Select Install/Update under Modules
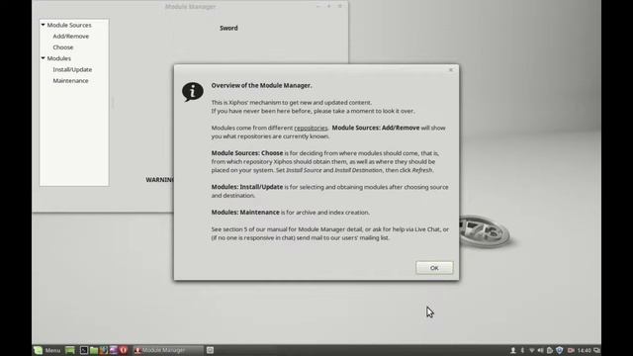Viewport: 633px width, 356px height. click(72, 69)
